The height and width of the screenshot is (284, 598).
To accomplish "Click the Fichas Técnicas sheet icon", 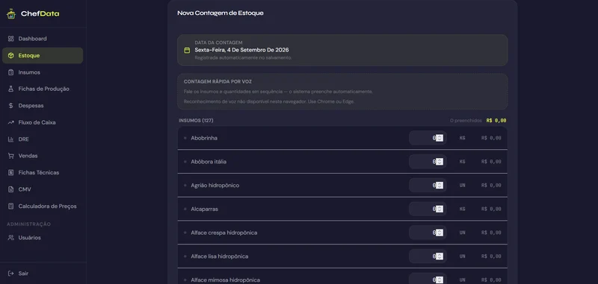I will (10, 173).
